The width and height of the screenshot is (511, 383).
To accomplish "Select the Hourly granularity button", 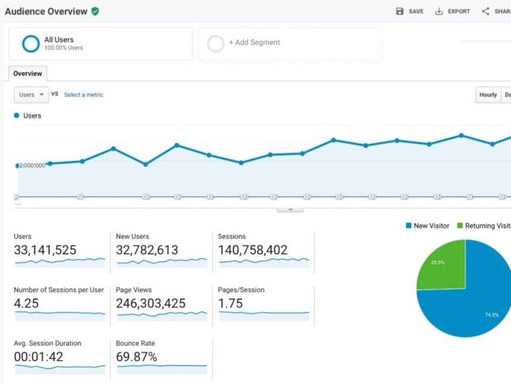I will pos(488,95).
